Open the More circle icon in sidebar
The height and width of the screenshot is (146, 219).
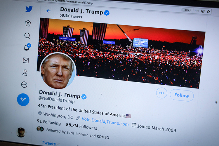coord(24,84)
